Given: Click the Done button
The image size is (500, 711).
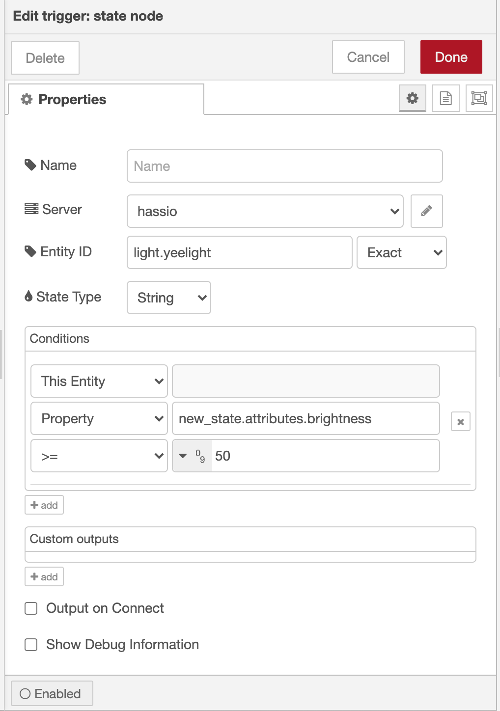Looking at the screenshot, I should click(451, 57).
